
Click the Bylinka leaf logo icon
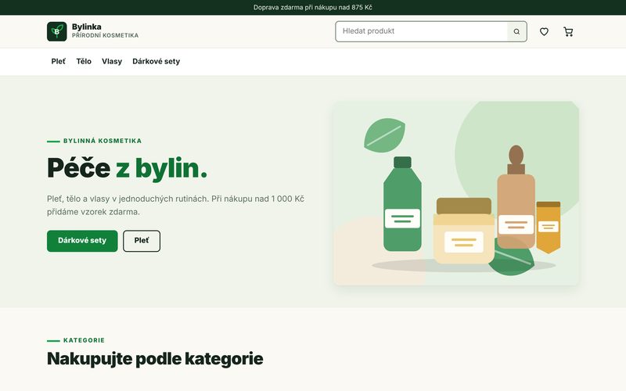(56, 31)
